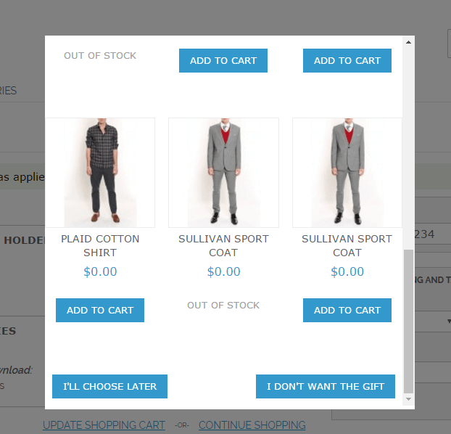
Task: Add the in-stock Sullivan Sport Coat to cart
Action: pyautogui.click(x=347, y=310)
